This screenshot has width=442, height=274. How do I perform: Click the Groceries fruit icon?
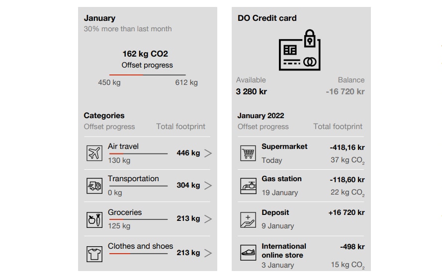(x=94, y=219)
